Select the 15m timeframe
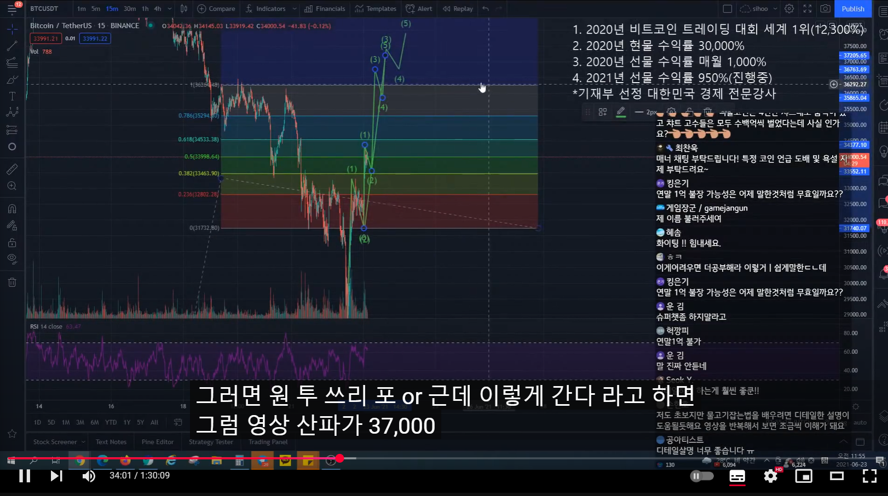Screen dimensions: 888x496 click(x=112, y=9)
